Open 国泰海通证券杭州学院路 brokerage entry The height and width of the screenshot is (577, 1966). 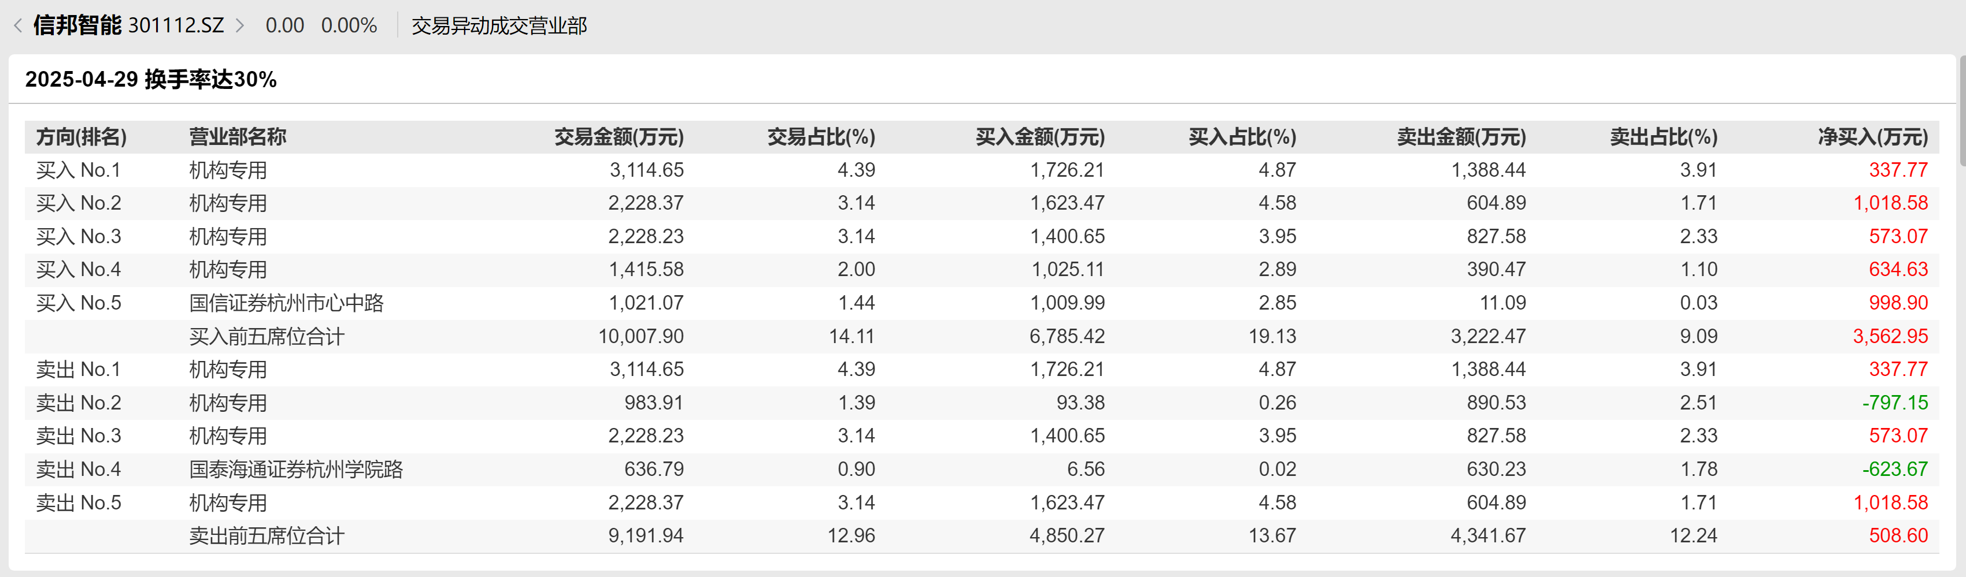(295, 470)
